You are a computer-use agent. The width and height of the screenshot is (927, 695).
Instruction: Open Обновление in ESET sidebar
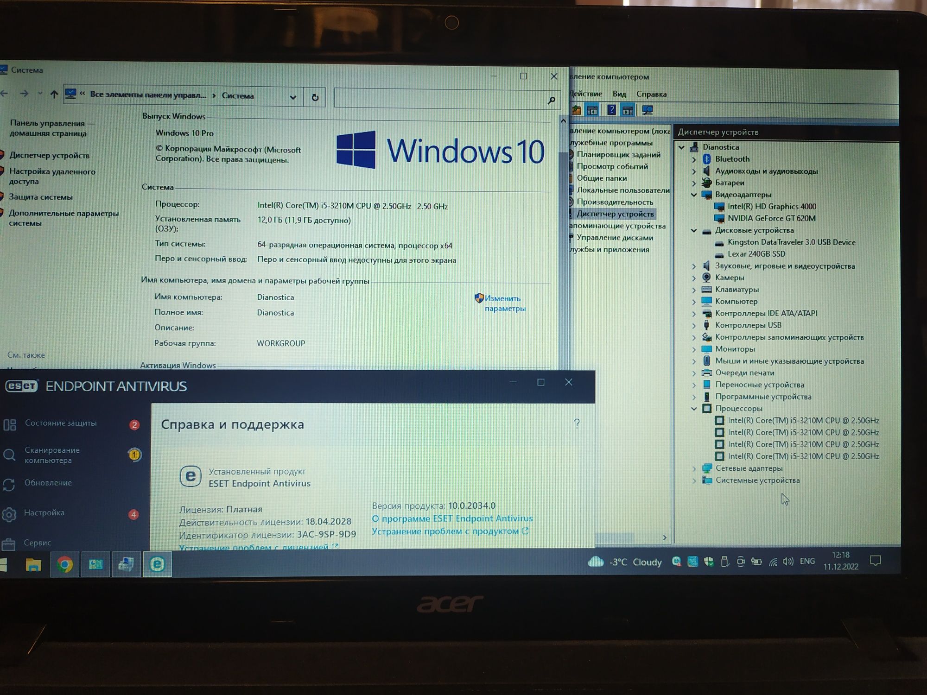pyautogui.click(x=48, y=483)
